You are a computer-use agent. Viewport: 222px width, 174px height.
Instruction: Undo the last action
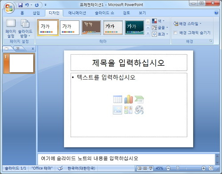[27, 5]
